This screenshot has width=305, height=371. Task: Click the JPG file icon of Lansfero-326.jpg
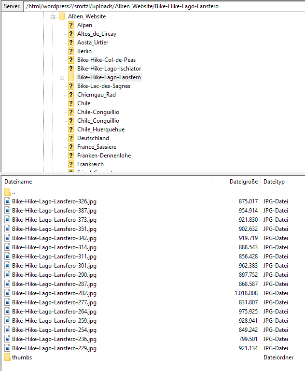tap(7, 201)
